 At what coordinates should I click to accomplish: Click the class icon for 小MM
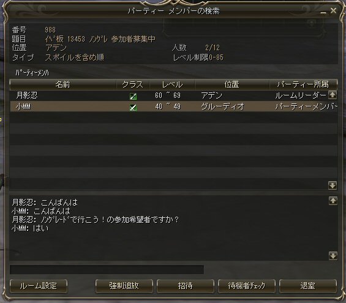tap(133, 107)
